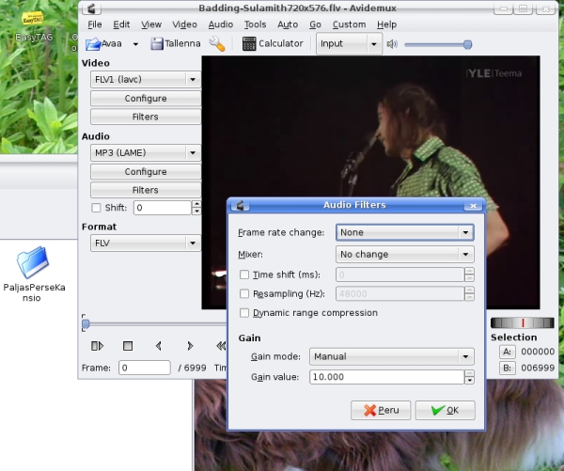This screenshot has height=471, width=564.
Task: Cancel dialog with Peru button
Action: coord(381,410)
